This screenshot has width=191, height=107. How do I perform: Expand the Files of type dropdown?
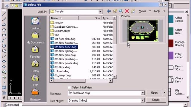tap(143, 100)
